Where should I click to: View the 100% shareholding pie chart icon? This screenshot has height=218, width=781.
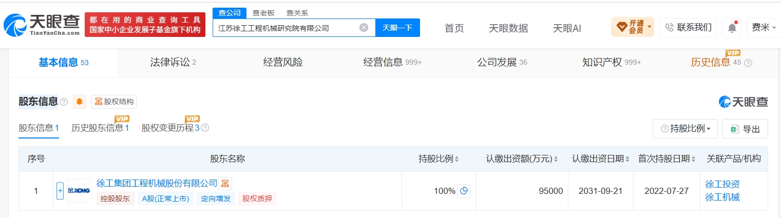click(464, 191)
